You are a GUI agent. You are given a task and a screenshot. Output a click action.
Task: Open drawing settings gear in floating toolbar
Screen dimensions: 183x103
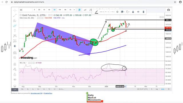coord(117,12)
